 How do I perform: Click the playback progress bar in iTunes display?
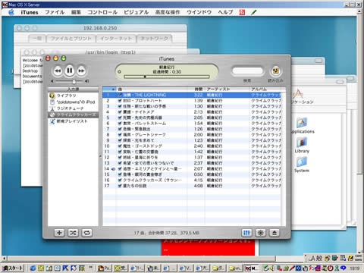coord(167,77)
